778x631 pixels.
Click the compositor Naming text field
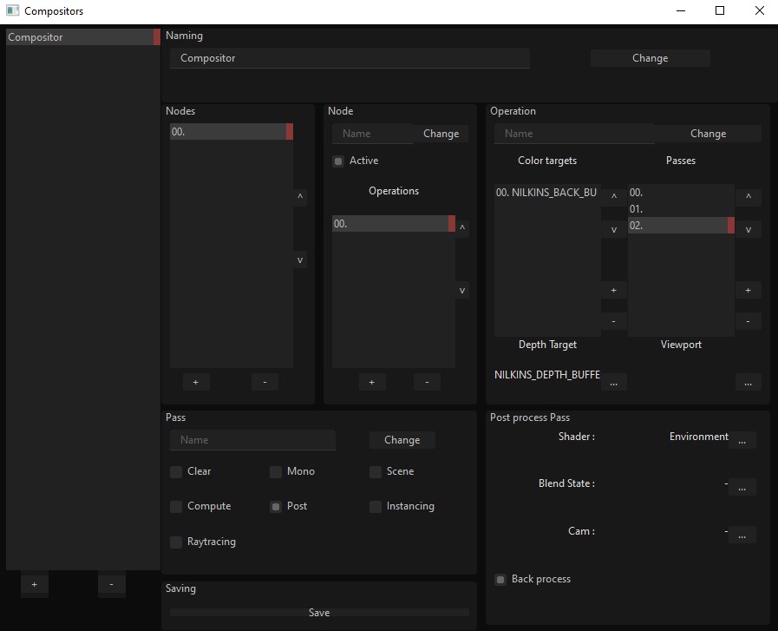pyautogui.click(x=350, y=58)
